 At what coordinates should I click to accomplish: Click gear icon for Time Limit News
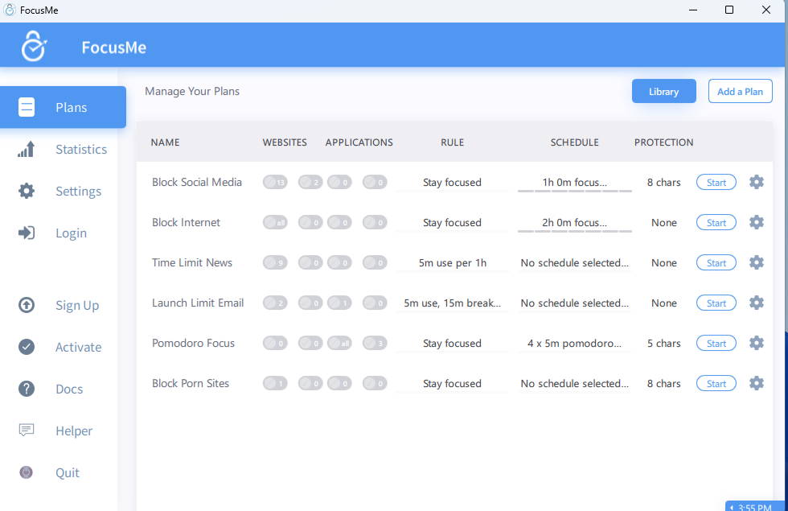click(756, 262)
